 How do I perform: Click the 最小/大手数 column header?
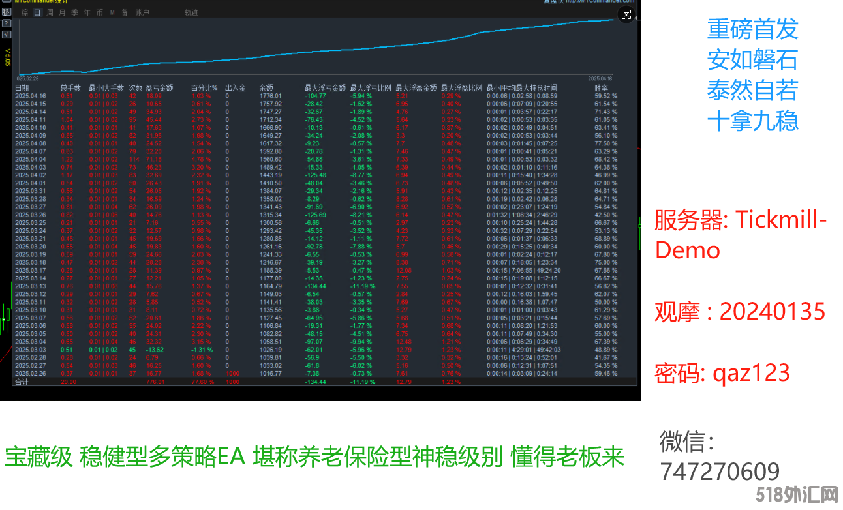coord(106,88)
